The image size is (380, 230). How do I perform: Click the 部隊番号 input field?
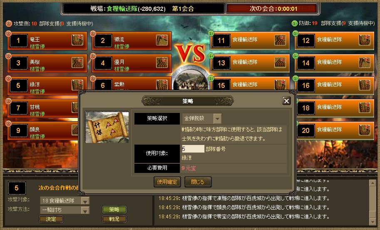(193, 149)
